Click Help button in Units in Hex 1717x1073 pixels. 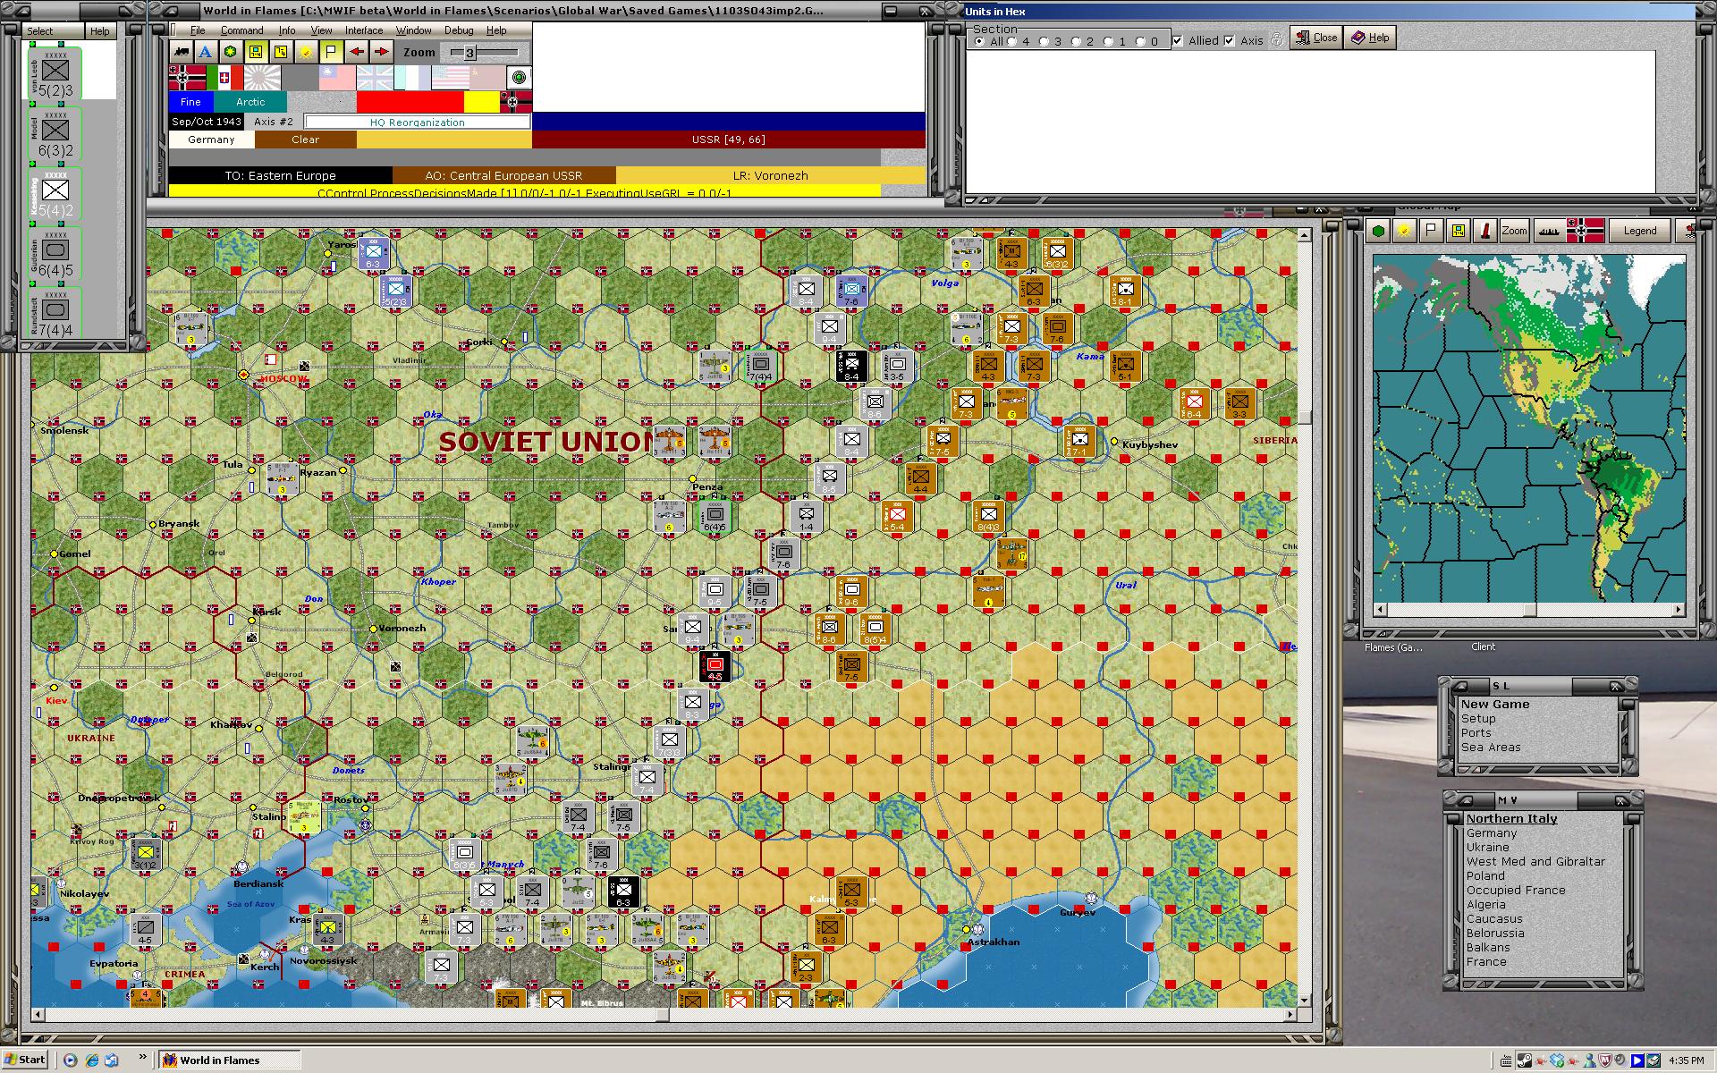pyautogui.click(x=1370, y=38)
